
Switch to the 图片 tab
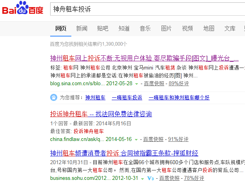click(x=166, y=29)
